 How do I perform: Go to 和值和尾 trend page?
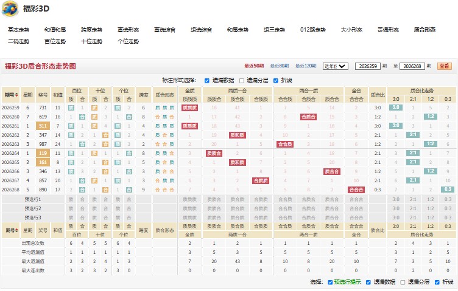coord(55,30)
